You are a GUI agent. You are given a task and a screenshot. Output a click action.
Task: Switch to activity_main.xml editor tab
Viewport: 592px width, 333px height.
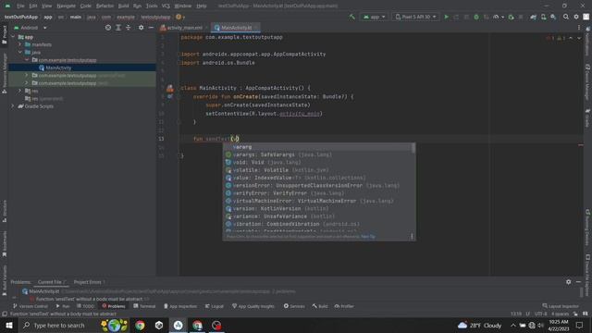183,28
